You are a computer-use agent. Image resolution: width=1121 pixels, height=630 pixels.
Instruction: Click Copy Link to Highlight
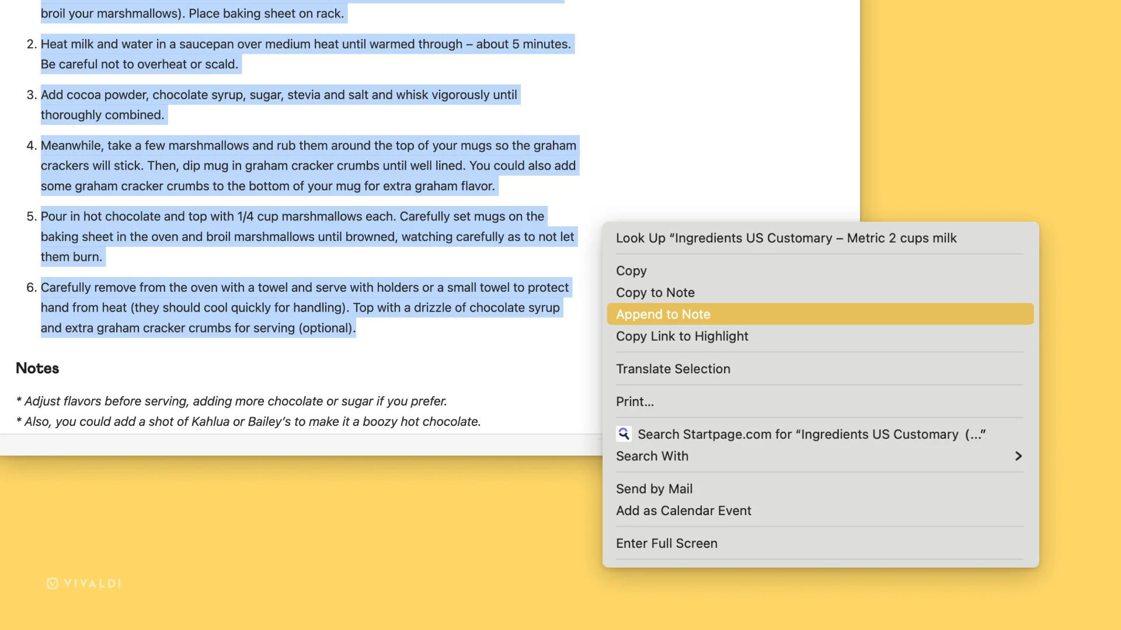pos(682,336)
